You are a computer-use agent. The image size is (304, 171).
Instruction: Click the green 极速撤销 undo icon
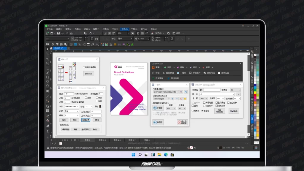(153, 78)
